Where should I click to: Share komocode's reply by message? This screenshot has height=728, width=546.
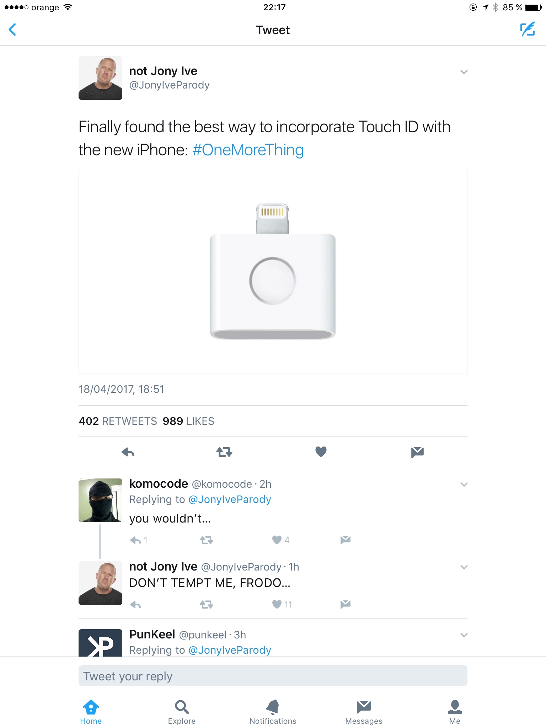point(346,540)
